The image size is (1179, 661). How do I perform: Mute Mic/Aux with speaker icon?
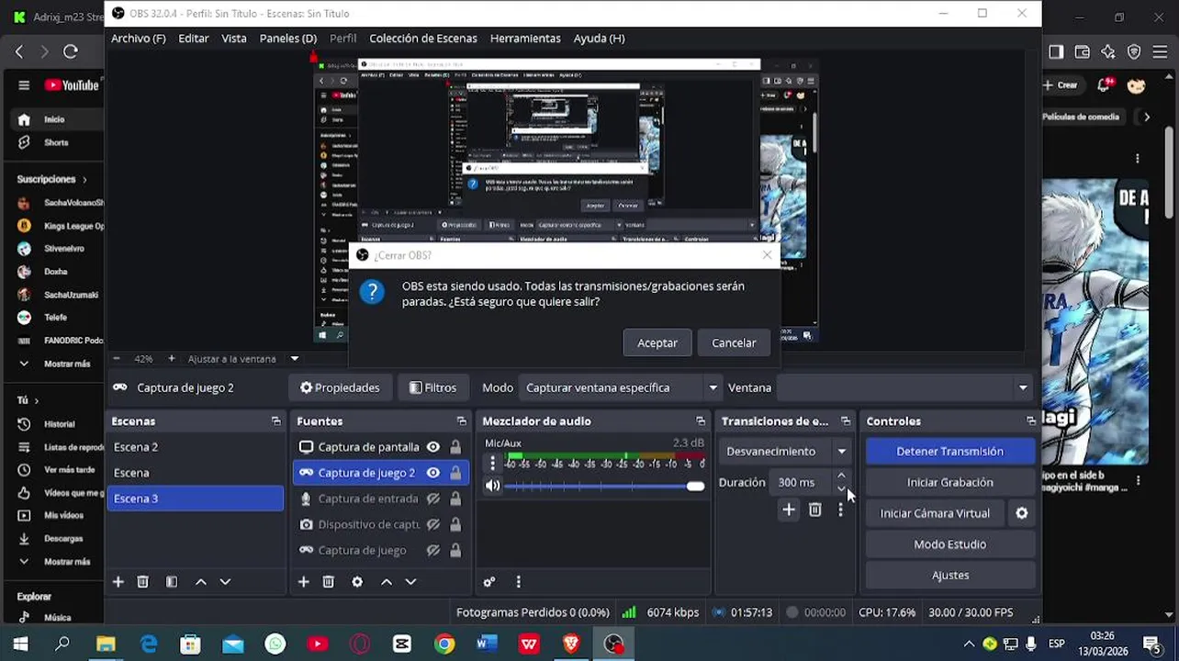coord(493,486)
